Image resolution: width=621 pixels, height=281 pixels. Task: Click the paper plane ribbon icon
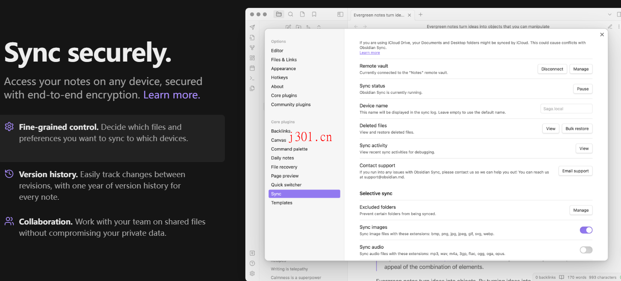point(252,27)
